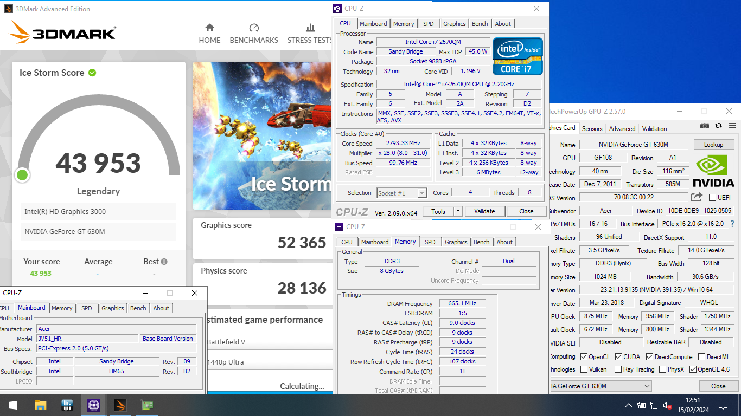Click the CPU-Z title icon in the CPU window
The image size is (741, 416).
tap(338, 9)
